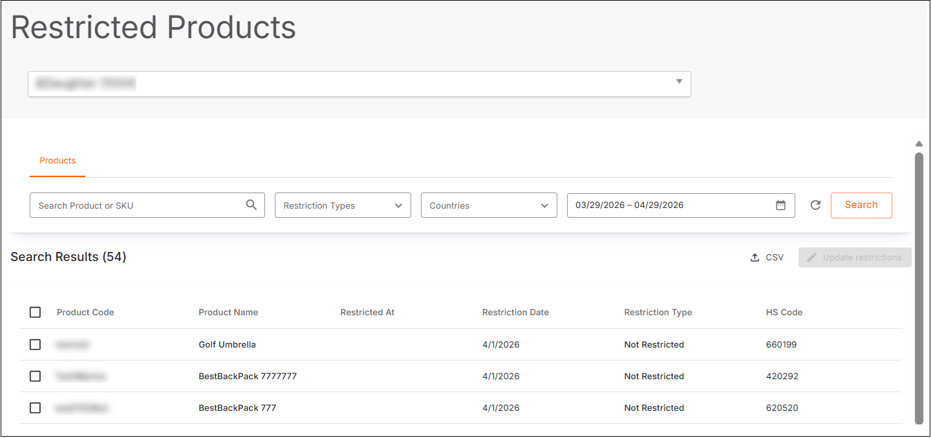
Task: Click the vertical scrollbar thumb
Action: tap(919, 288)
